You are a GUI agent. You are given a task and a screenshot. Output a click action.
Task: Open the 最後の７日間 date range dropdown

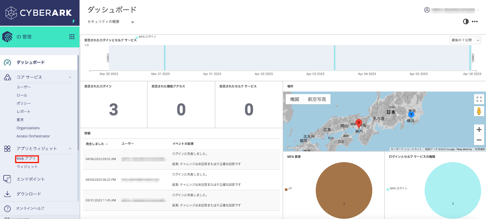click(x=465, y=40)
